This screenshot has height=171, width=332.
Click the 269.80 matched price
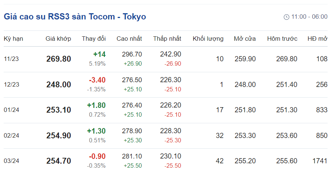[x=59, y=59]
